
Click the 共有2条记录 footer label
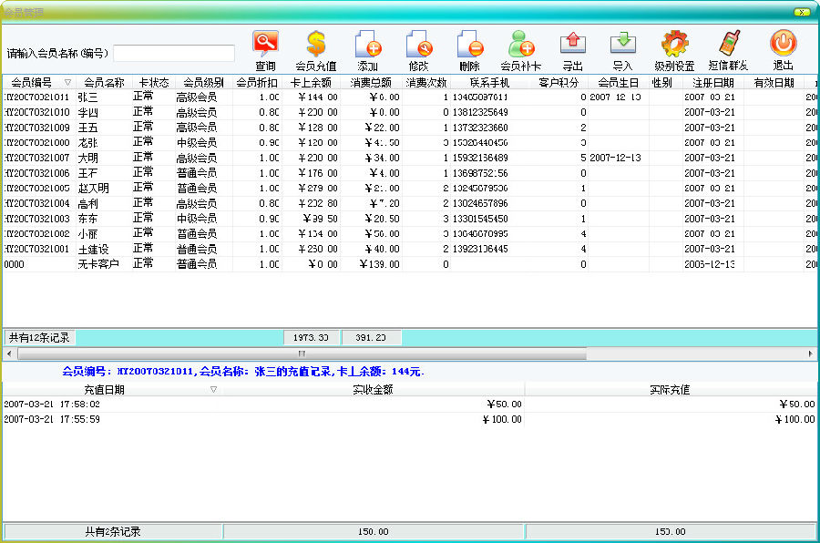pos(113,531)
